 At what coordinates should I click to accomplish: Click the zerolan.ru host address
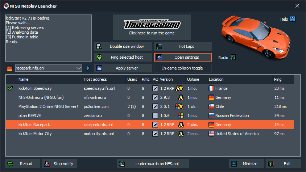click(x=93, y=116)
